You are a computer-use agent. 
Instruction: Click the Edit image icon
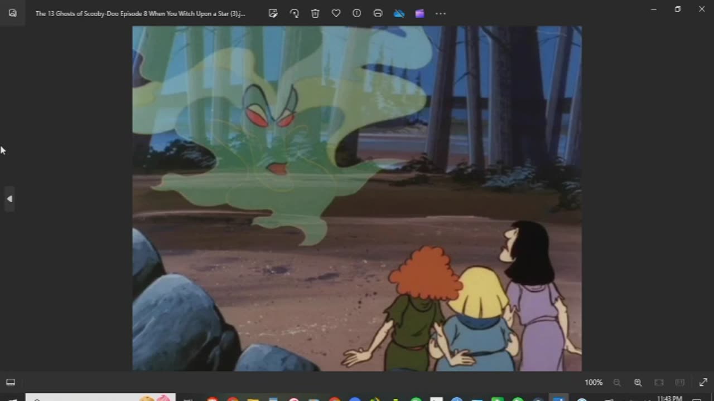pyautogui.click(x=273, y=13)
